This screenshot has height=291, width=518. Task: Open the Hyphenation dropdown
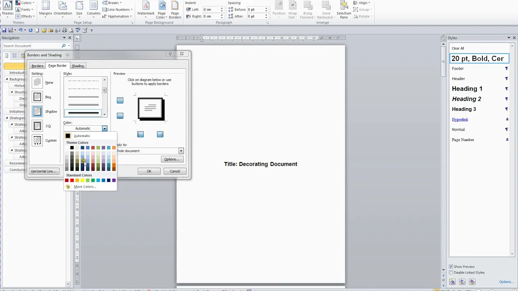(117, 16)
